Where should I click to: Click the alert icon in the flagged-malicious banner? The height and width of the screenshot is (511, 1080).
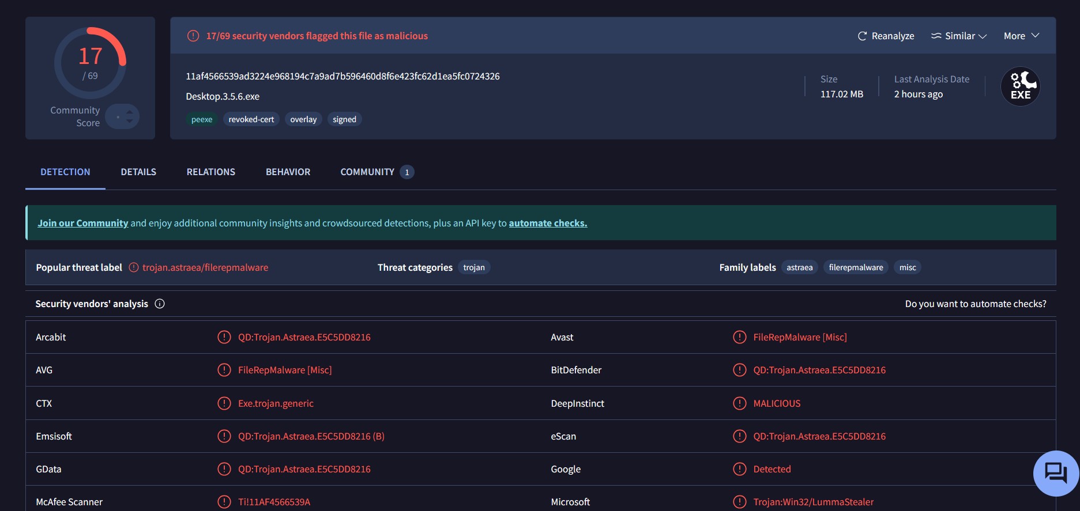193,36
